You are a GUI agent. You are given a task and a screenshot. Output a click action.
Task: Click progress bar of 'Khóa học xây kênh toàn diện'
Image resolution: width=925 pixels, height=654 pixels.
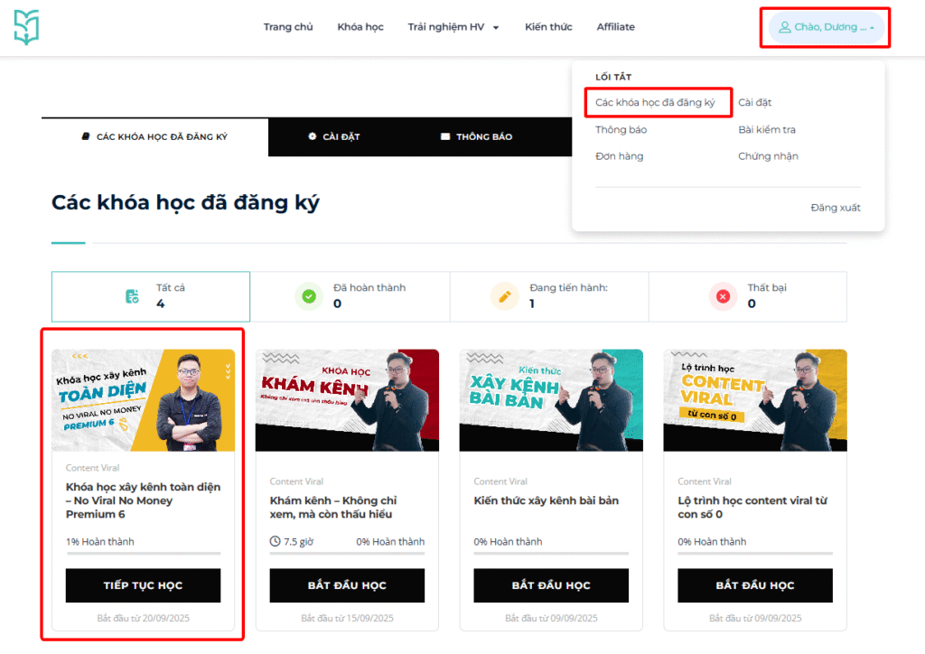[143, 553]
